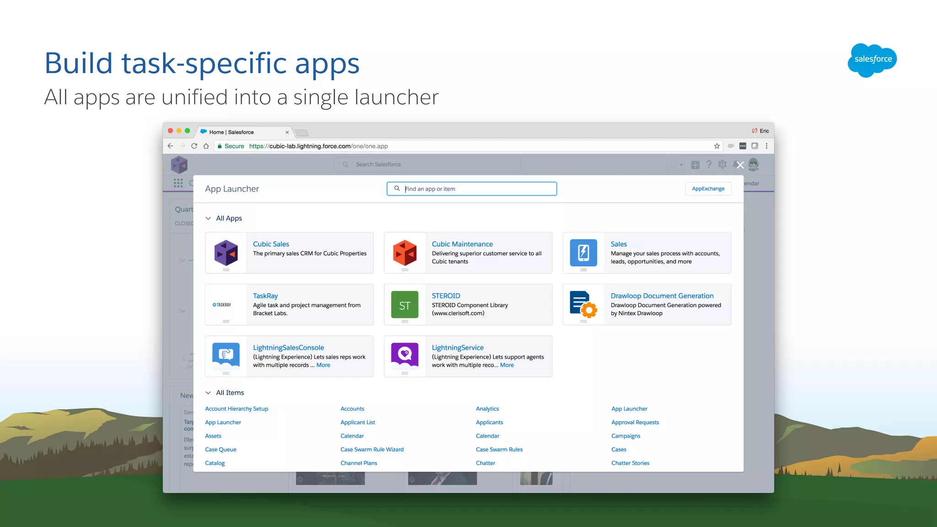Click the browser address bar URL
Viewport: 937px width, 527px height.
coord(318,146)
